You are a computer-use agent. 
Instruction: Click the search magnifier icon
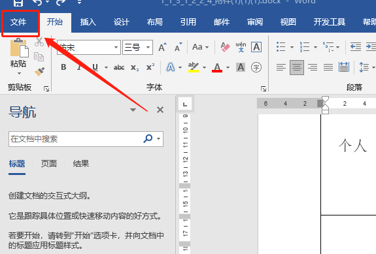pos(148,138)
